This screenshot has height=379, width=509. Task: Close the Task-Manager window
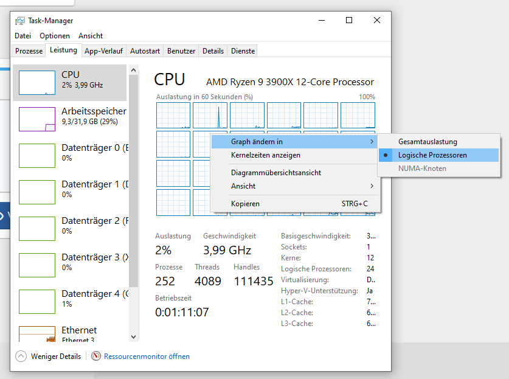point(377,21)
